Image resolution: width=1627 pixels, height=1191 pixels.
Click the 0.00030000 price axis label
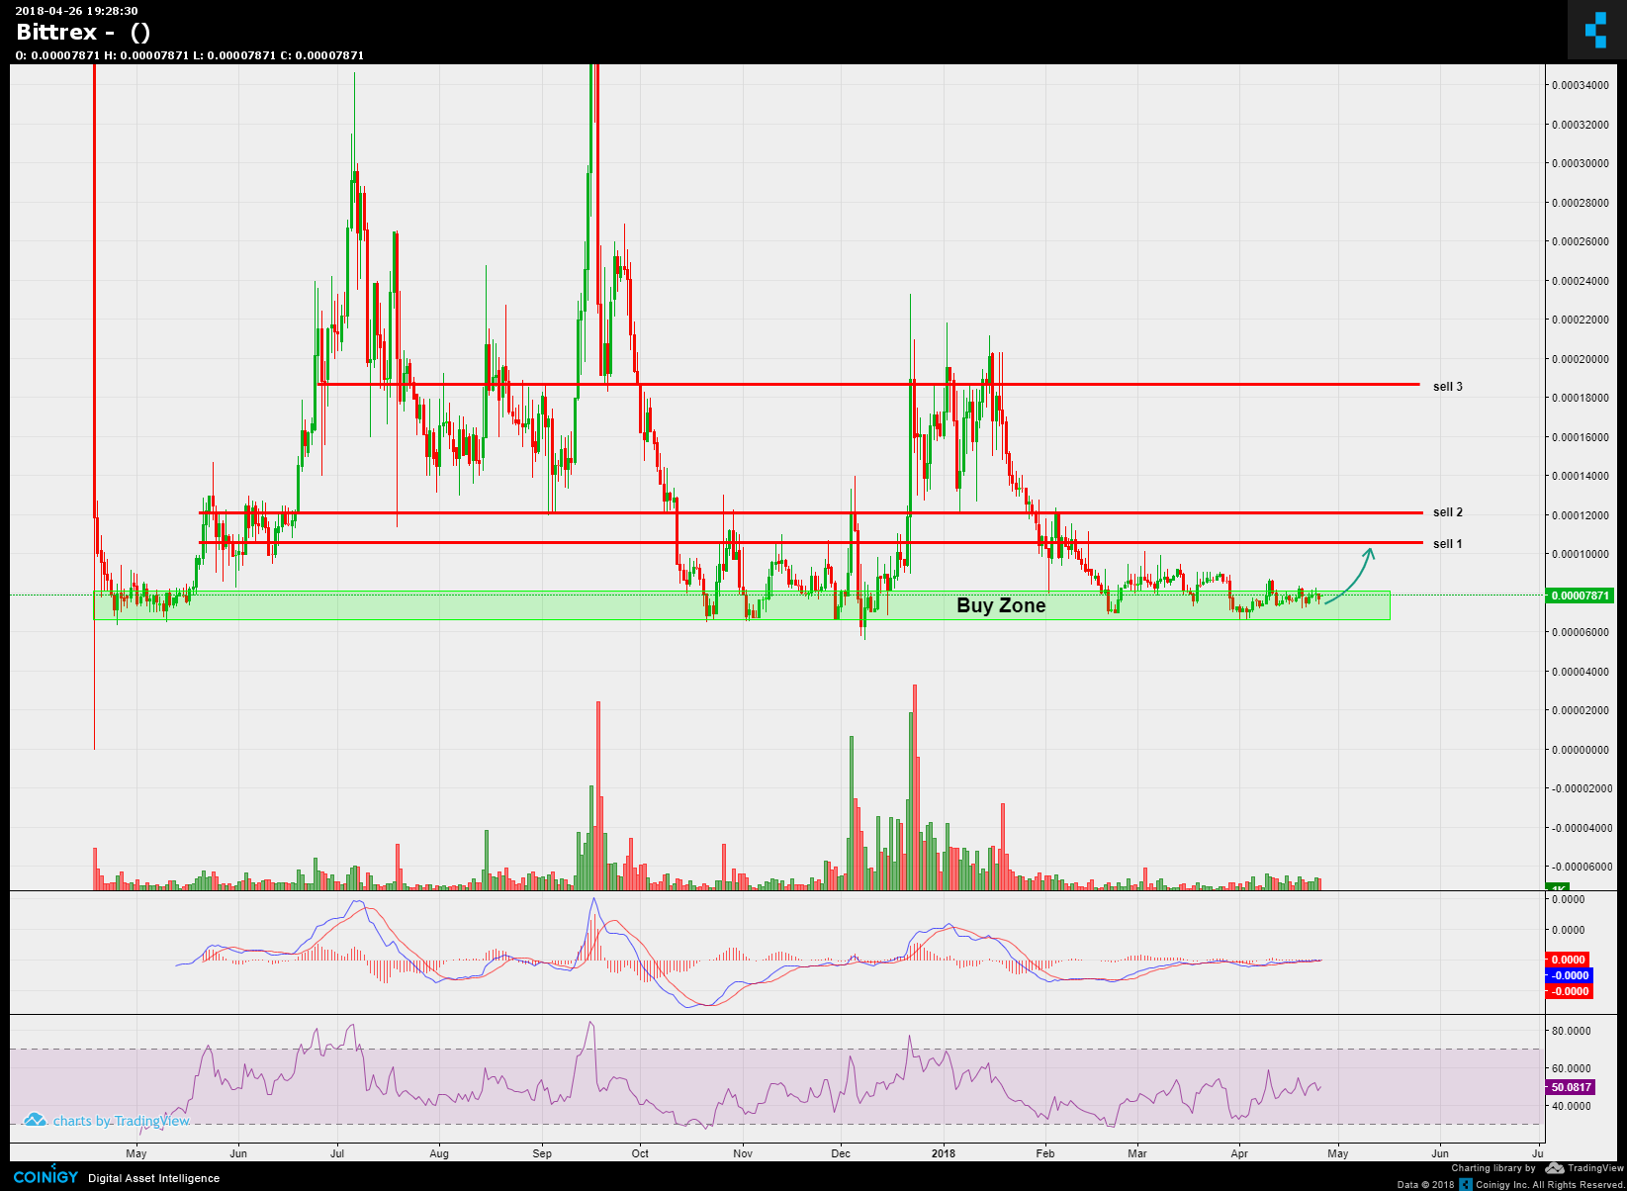[1581, 163]
